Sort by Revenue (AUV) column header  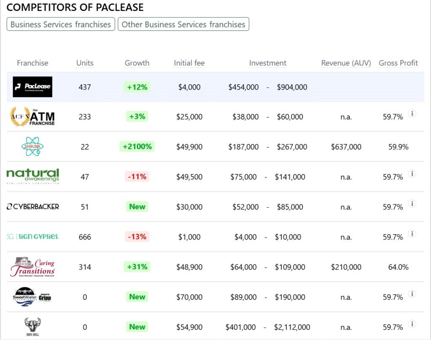pyautogui.click(x=346, y=63)
